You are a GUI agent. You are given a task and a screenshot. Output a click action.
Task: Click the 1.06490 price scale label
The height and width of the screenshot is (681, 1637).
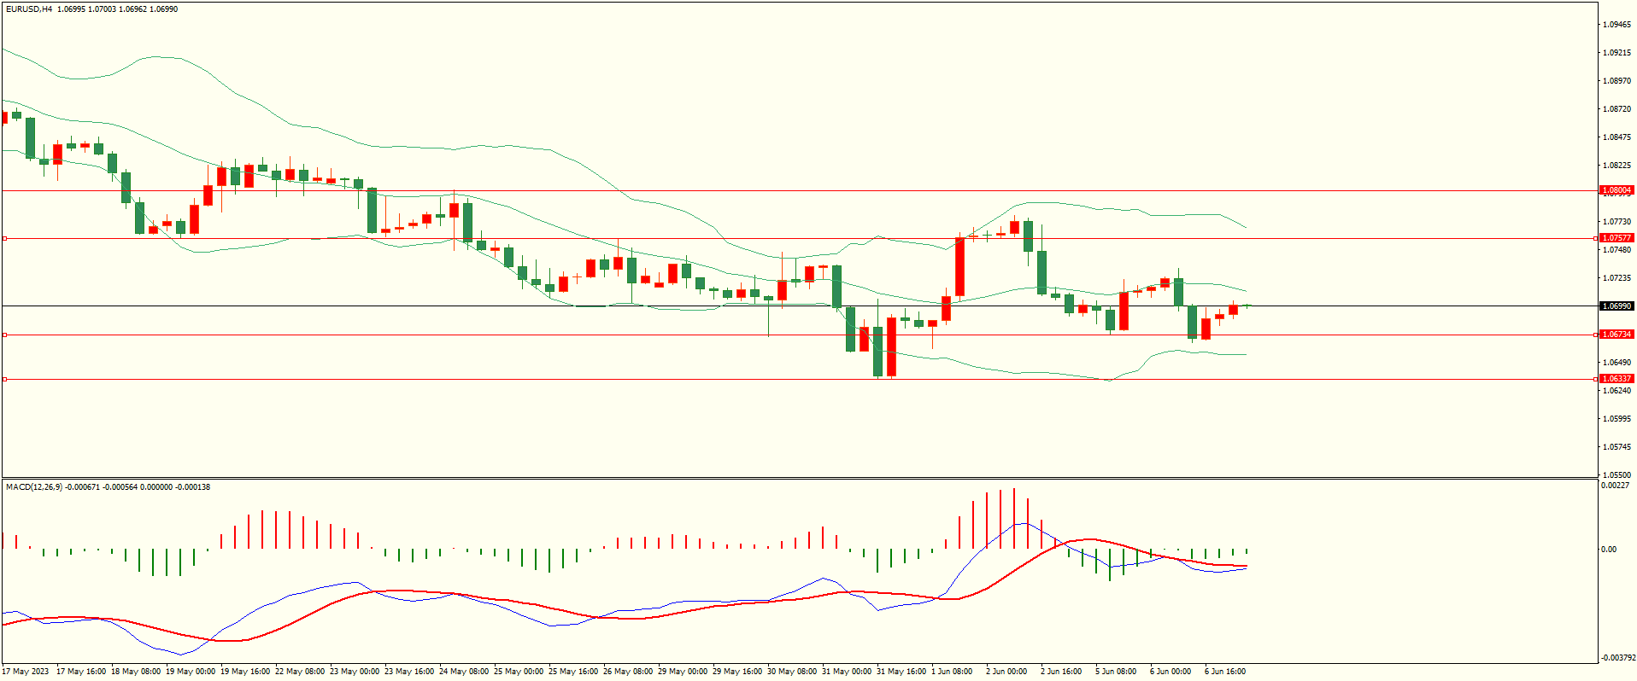pyautogui.click(x=1617, y=362)
